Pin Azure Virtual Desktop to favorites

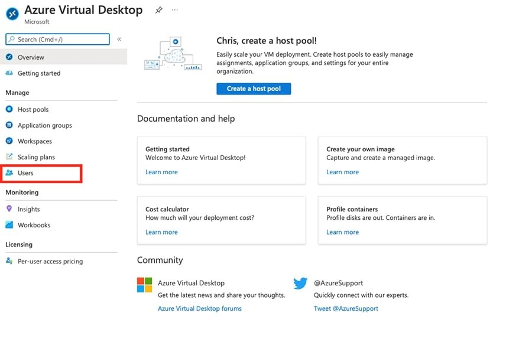(158, 10)
